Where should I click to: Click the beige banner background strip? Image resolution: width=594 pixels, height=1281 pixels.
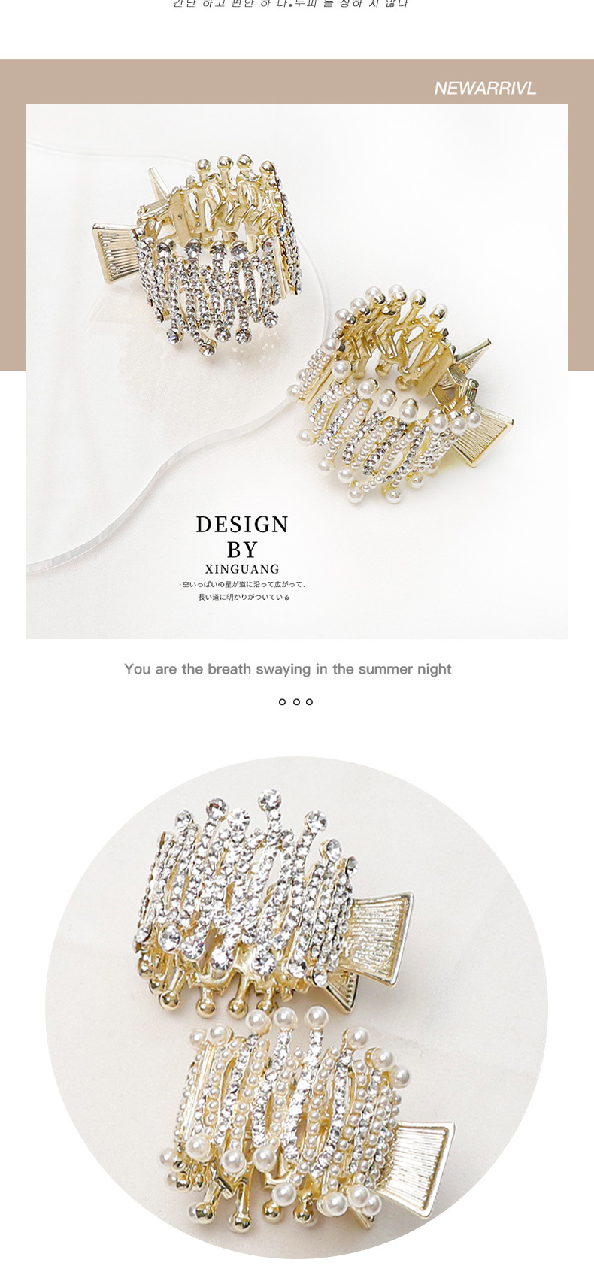point(296,81)
